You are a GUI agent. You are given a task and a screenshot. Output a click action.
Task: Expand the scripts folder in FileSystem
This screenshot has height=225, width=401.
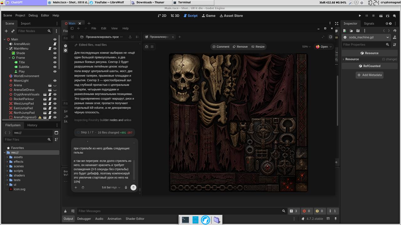[7, 171]
